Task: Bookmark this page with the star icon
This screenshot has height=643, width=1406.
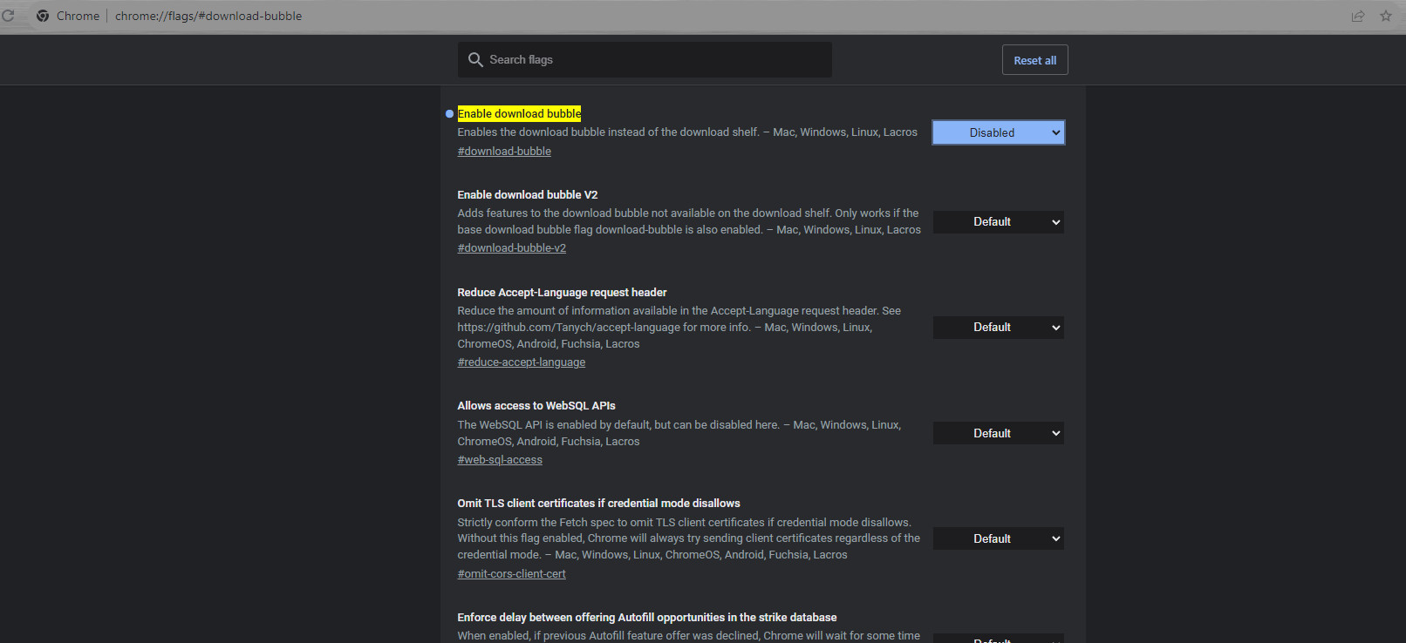Action: point(1386,16)
